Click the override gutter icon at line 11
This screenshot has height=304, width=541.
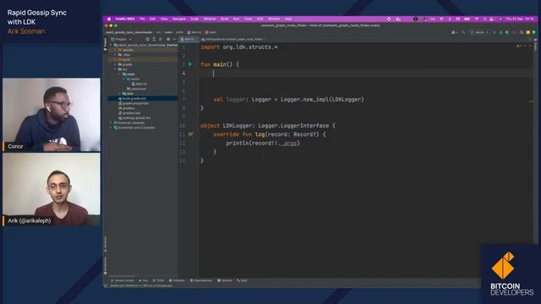coord(191,134)
